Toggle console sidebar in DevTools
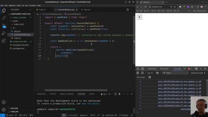 tap(138, 73)
